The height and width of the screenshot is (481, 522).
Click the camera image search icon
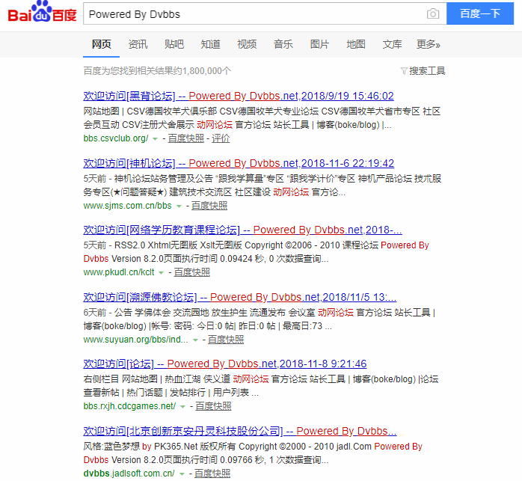point(433,13)
